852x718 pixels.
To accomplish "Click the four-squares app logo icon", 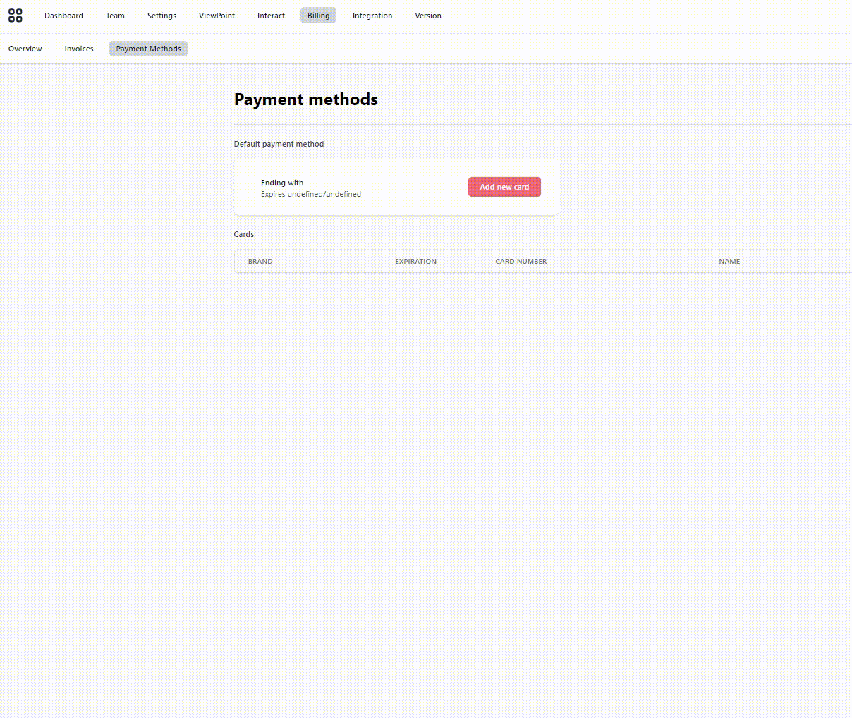I will pyautogui.click(x=16, y=16).
